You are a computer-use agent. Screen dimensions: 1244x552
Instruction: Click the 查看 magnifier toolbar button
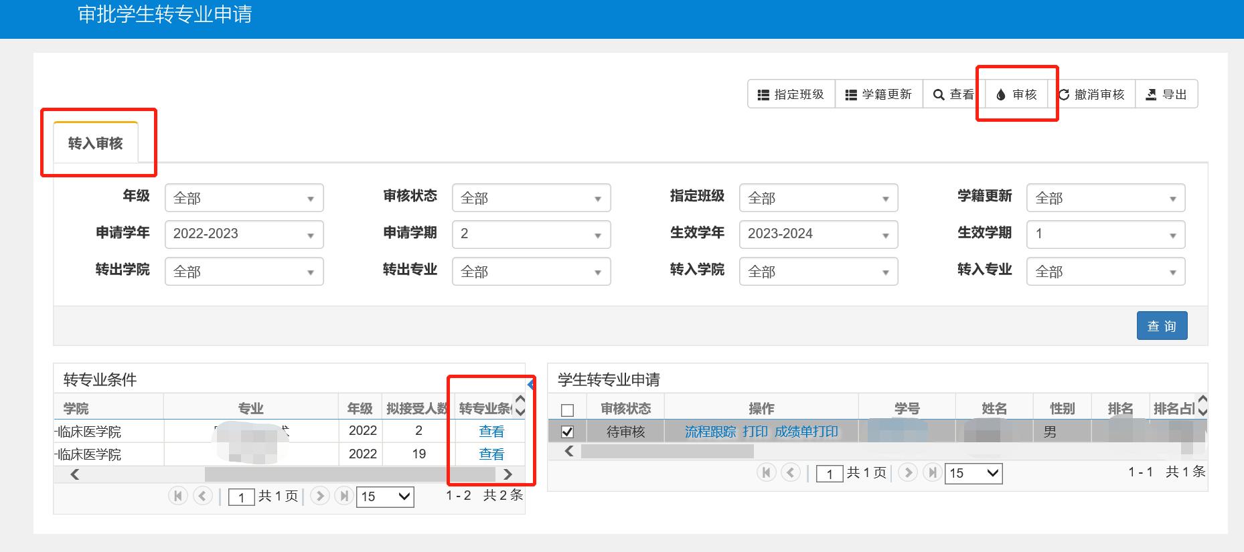tap(953, 94)
